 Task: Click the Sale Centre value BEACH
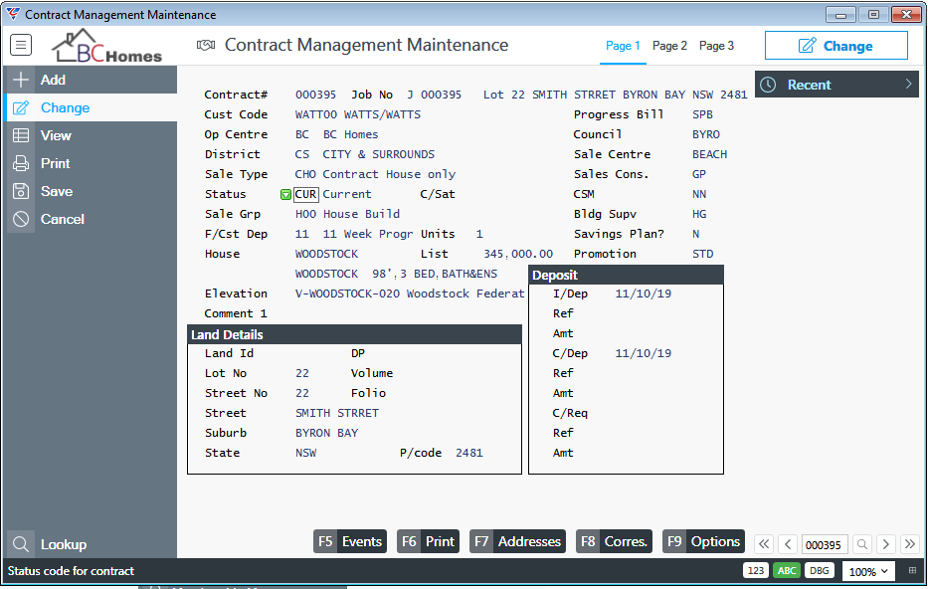[709, 154]
